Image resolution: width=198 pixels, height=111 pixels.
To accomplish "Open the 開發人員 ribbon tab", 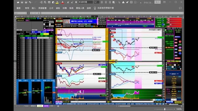I will tap(80, 8).
